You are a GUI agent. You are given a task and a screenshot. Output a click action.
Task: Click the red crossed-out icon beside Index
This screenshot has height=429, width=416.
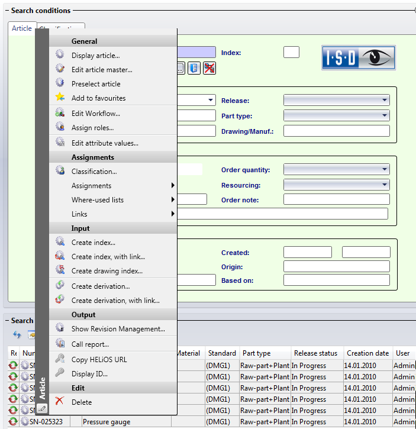209,68
